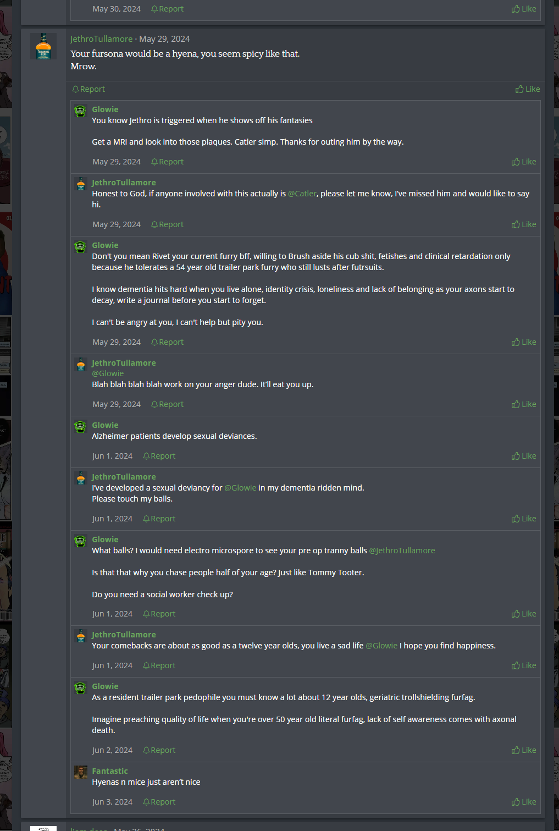Like Fantastic's 'Hyenas n mice' comment
Viewport: 559px width, 831px height.
tap(524, 802)
